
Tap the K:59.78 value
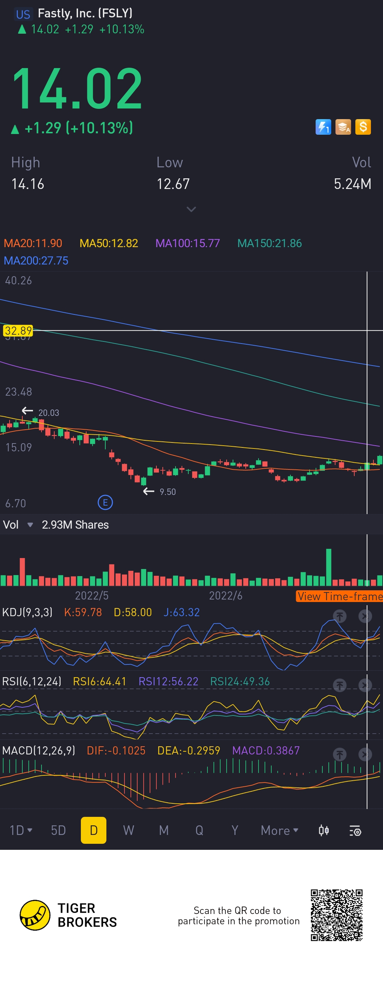tap(83, 612)
